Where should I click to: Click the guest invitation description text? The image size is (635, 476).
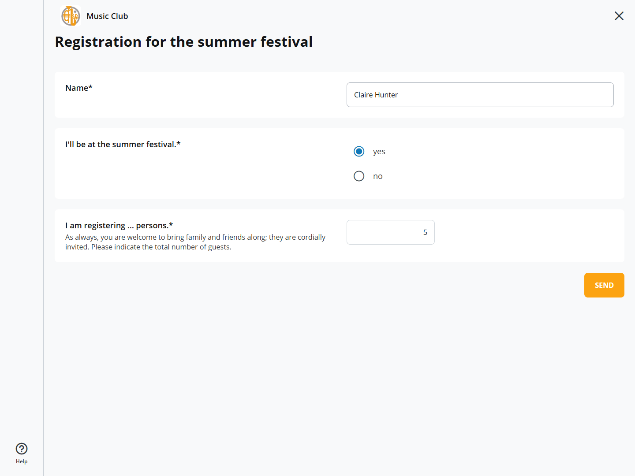click(195, 242)
